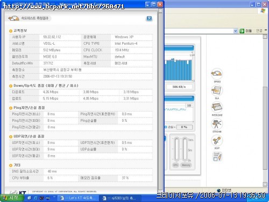Expand quick launch overflow chevron
Viewport: 269px width, 202px height.
tap(54, 197)
